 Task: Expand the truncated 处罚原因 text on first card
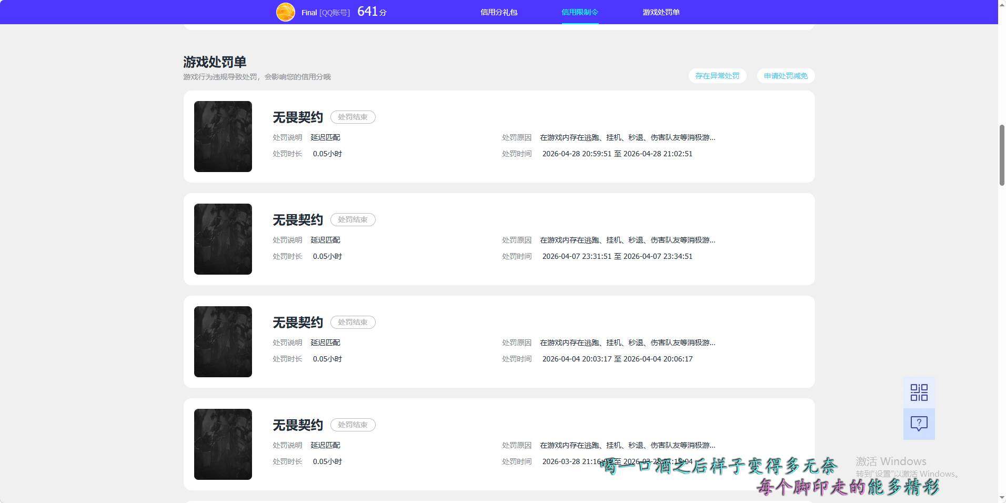tap(626, 137)
